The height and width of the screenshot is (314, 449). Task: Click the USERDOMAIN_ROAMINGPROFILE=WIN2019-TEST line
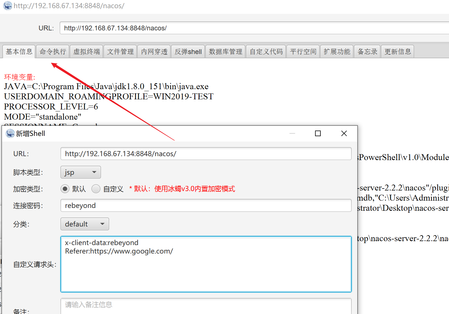[109, 97]
